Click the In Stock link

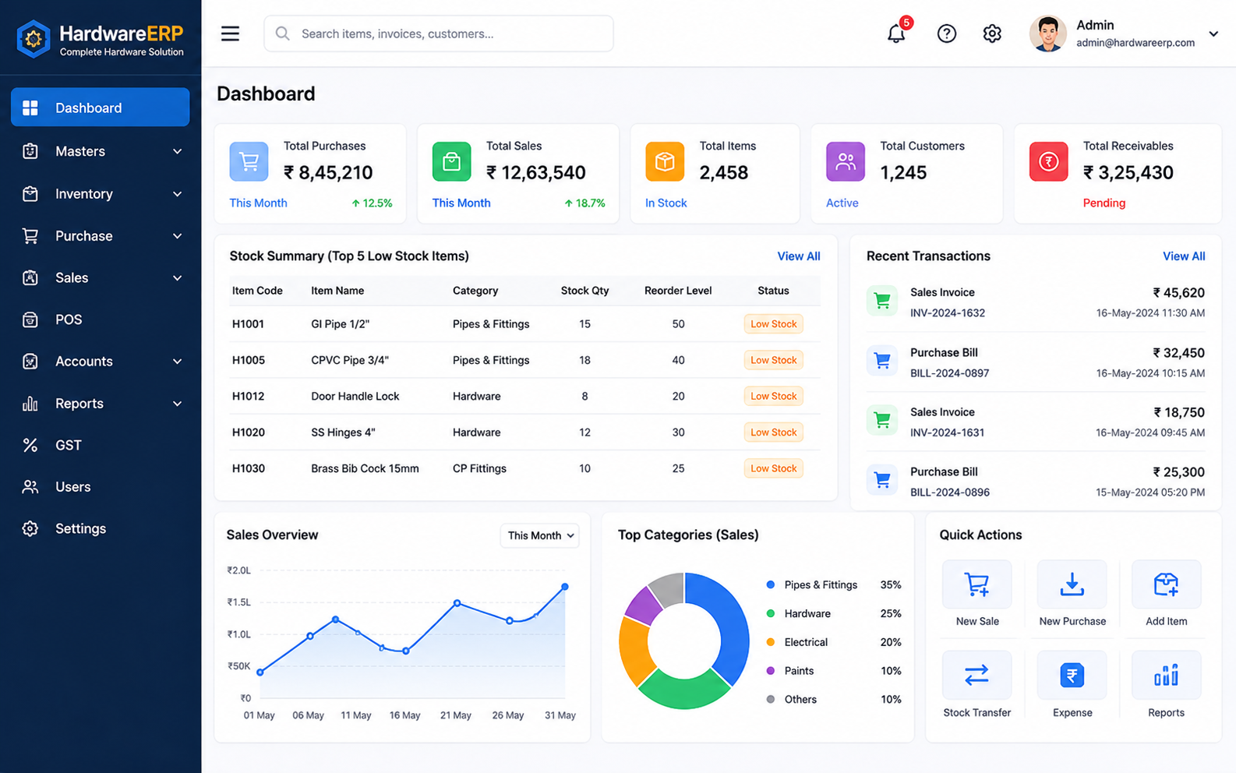(x=666, y=203)
